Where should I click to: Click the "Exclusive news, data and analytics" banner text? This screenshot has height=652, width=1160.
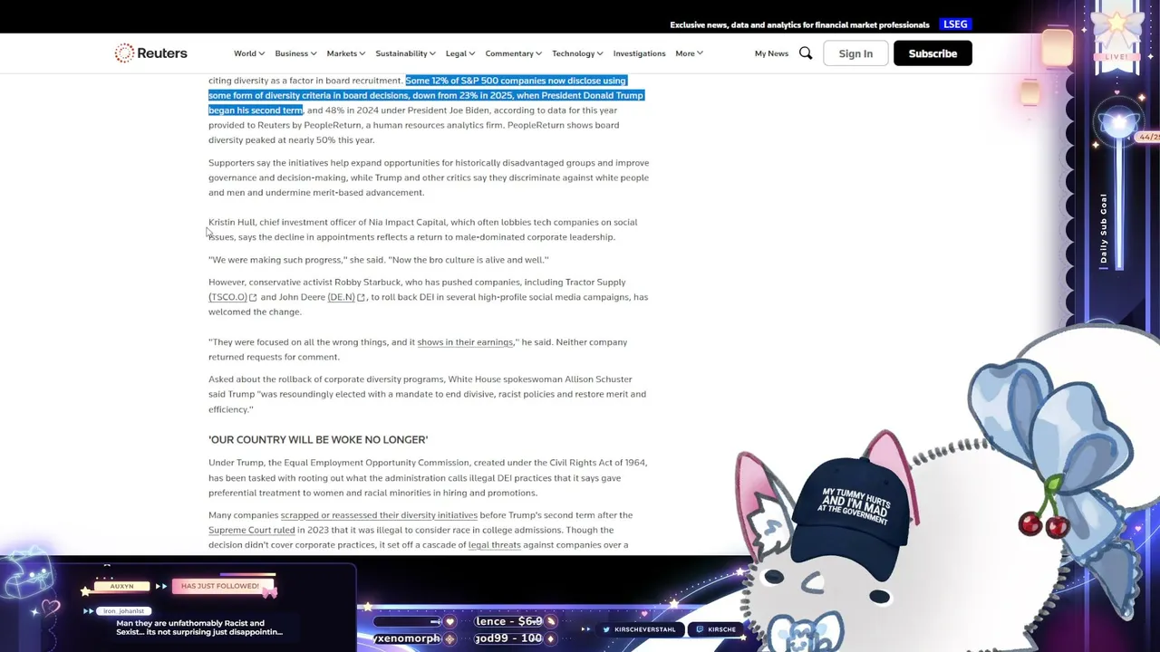click(x=799, y=24)
